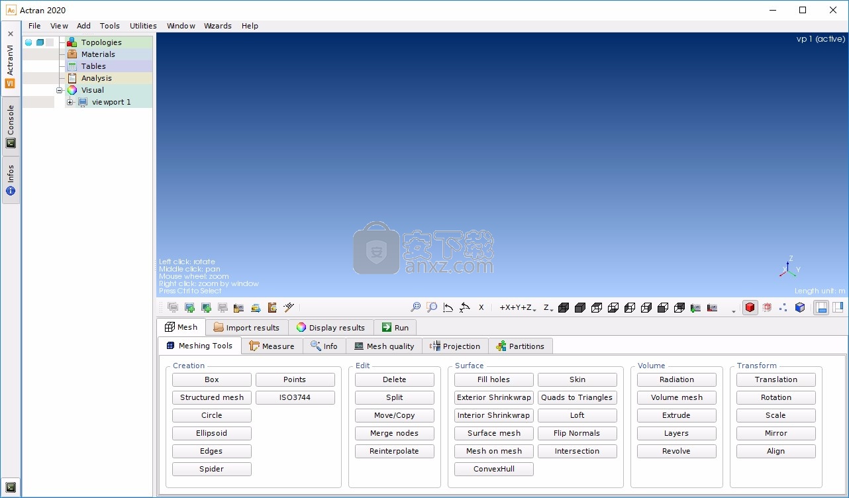Select the Topologies tree item
849x498 pixels.
click(101, 42)
